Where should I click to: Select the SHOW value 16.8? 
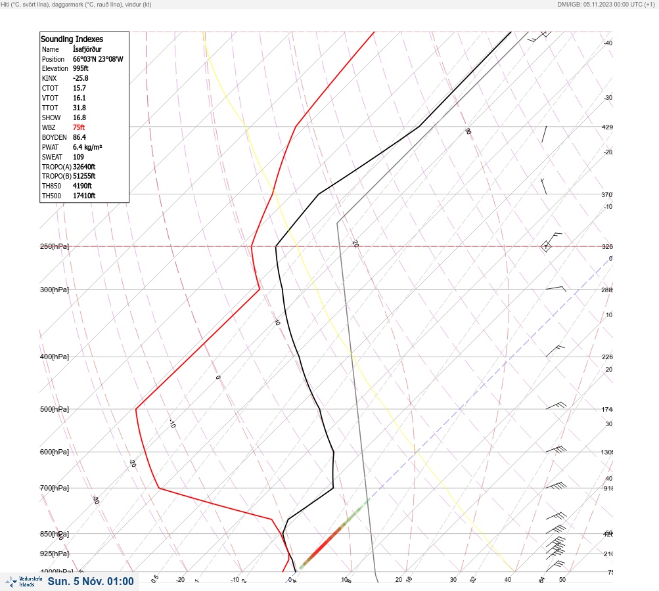click(x=80, y=118)
